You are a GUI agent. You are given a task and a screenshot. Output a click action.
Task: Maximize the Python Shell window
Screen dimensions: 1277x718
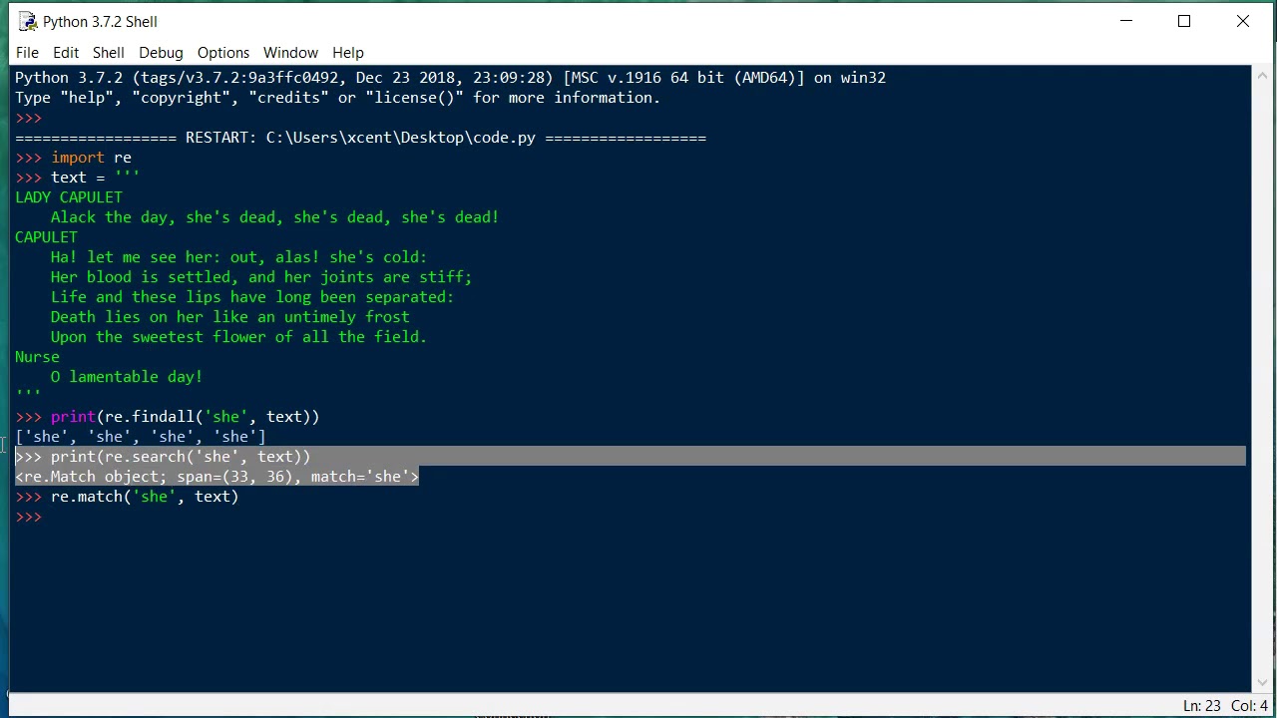coord(1184,21)
